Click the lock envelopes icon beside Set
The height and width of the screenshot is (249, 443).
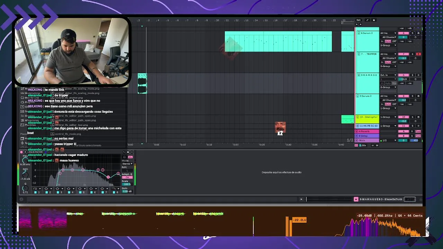pos(374,20)
